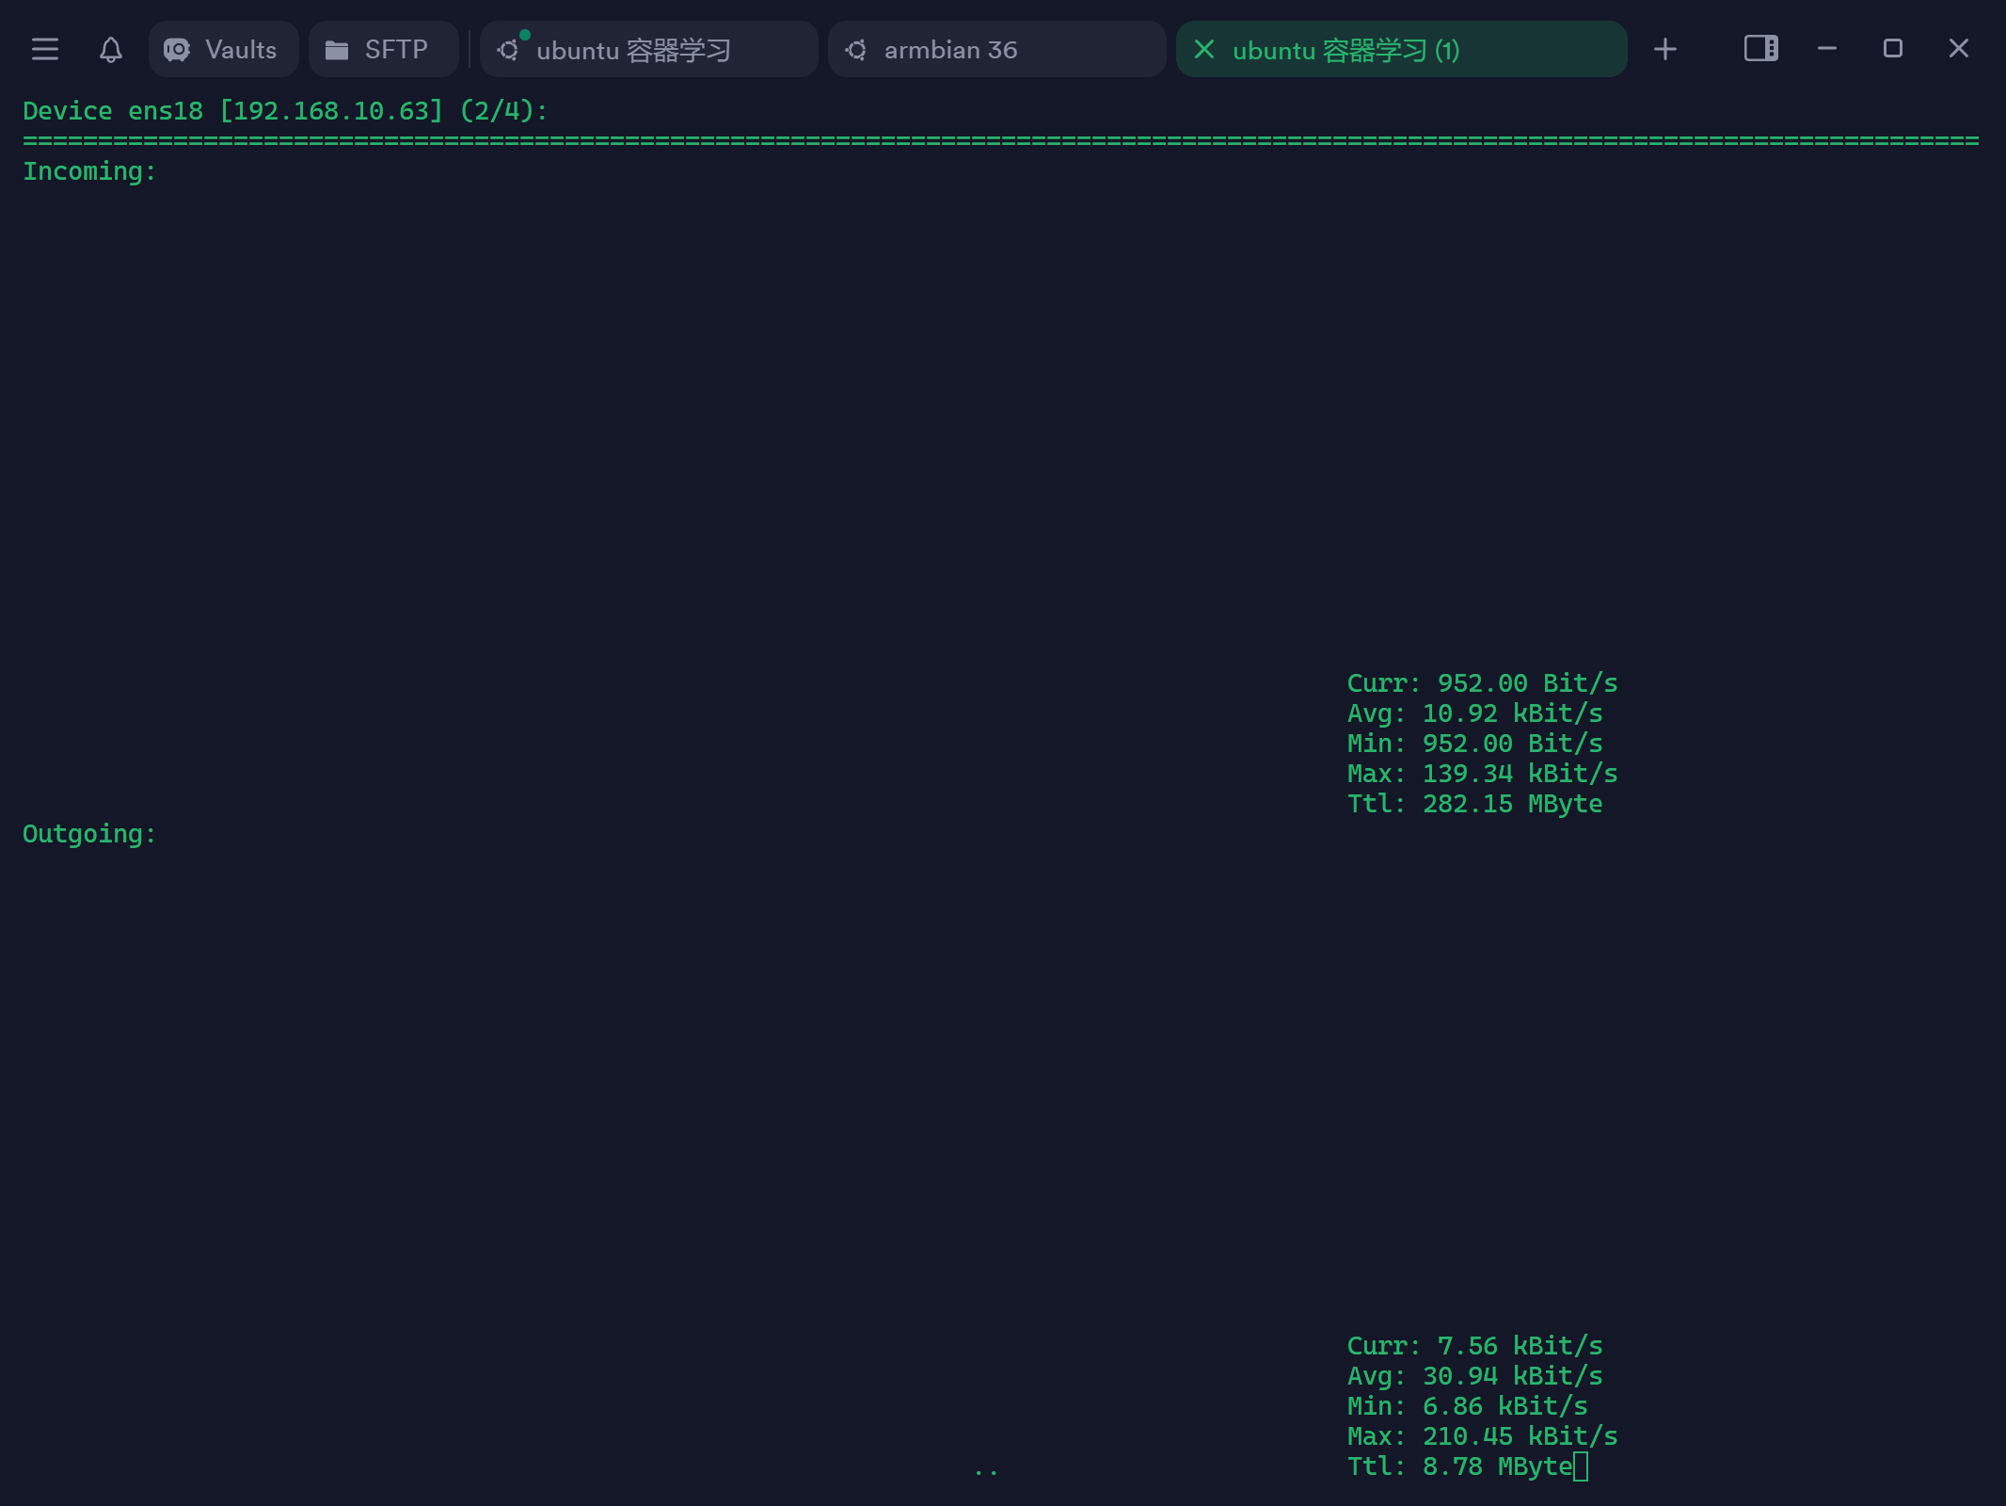Viewport: 2006px width, 1506px height.
Task: Click the OS logo on the armbian 36 tab
Action: click(856, 49)
